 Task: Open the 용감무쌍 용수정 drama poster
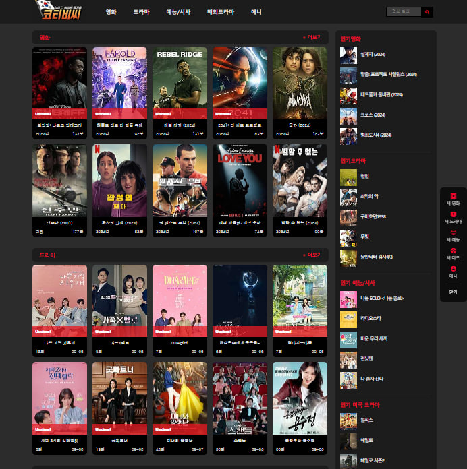[300, 398]
